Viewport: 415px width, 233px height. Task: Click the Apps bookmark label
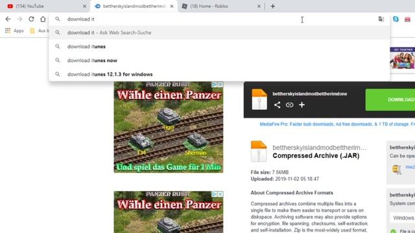19,30
